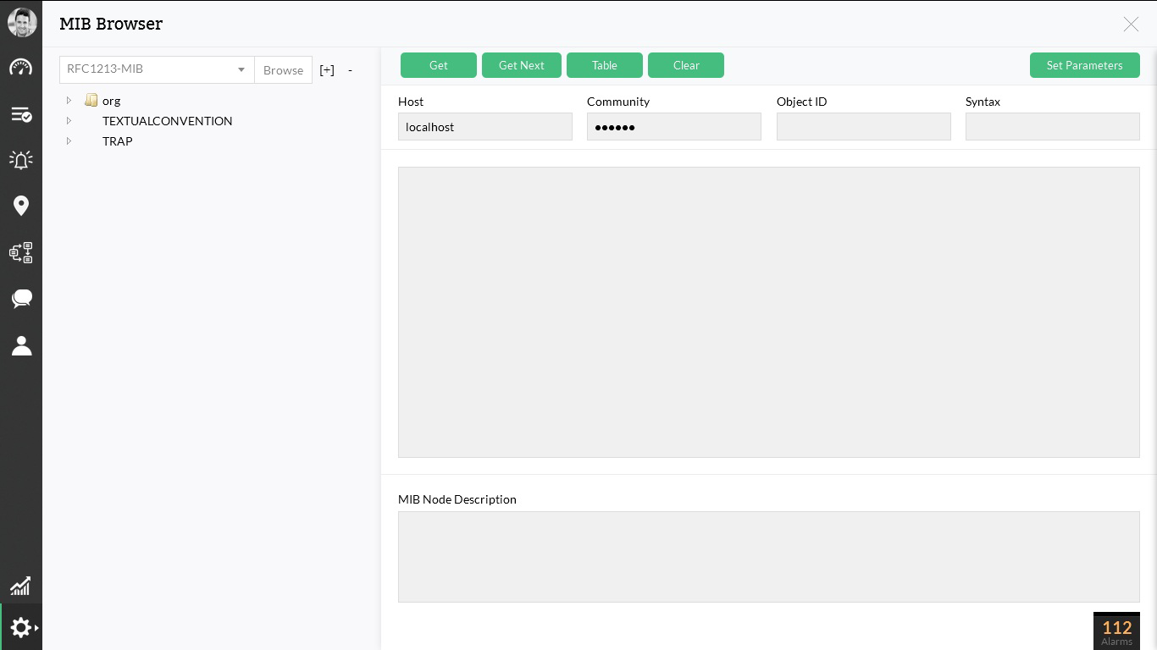Click the [+] load MIB icon
1157x650 pixels.
point(327,70)
